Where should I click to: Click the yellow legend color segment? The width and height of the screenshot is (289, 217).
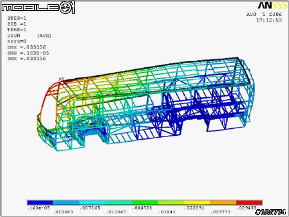[197, 203]
